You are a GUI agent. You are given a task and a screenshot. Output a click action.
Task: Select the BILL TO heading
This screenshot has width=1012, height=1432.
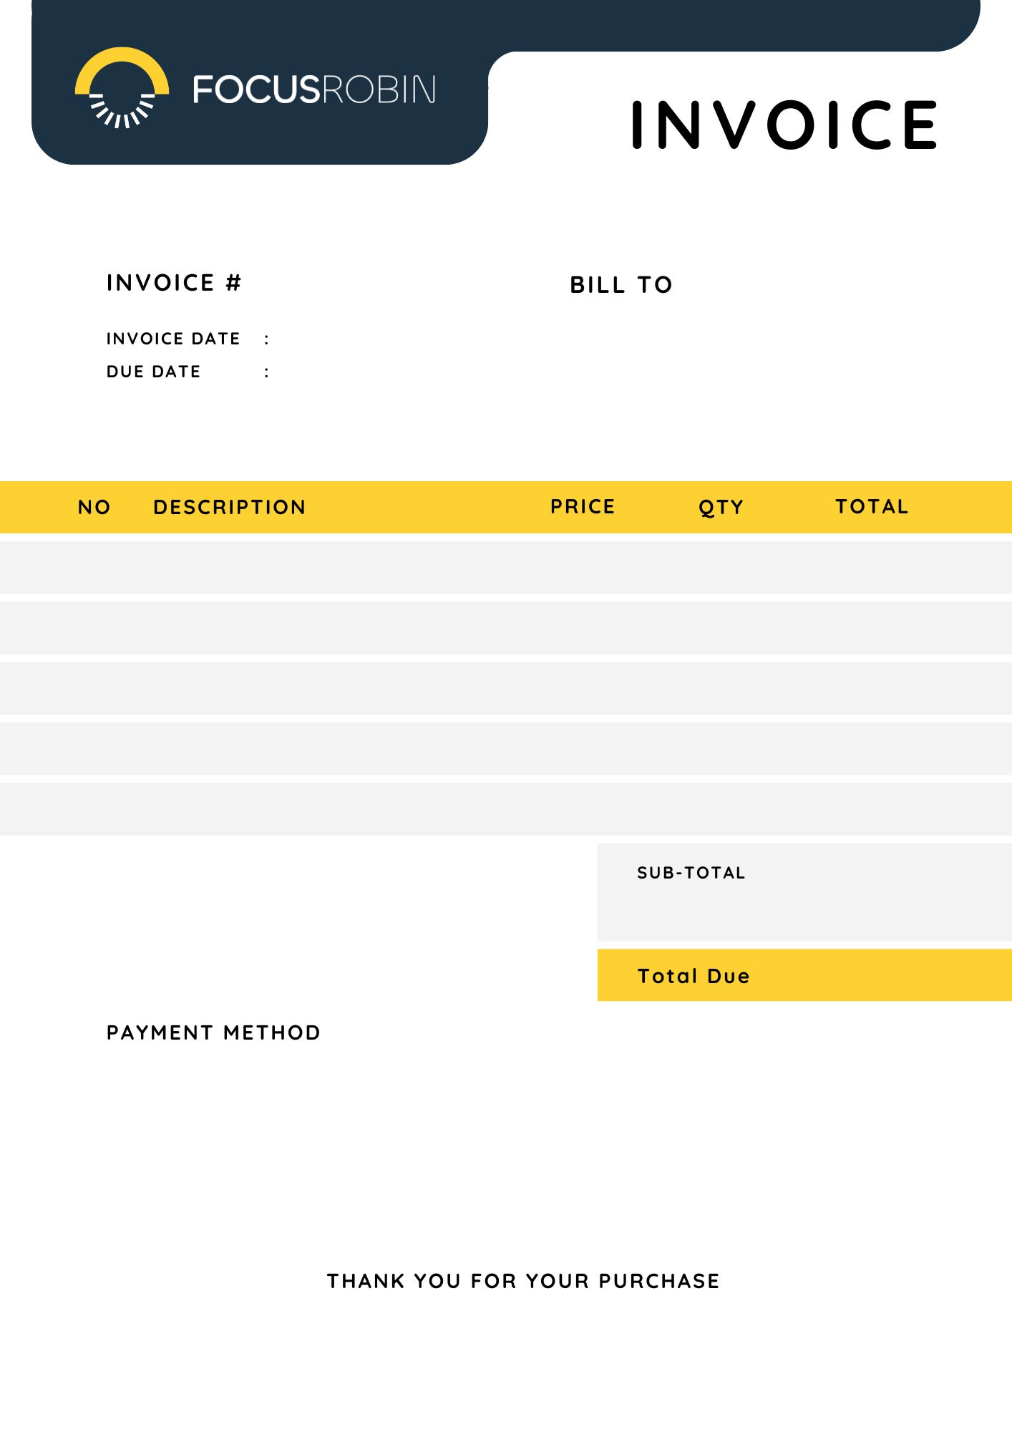pos(621,285)
